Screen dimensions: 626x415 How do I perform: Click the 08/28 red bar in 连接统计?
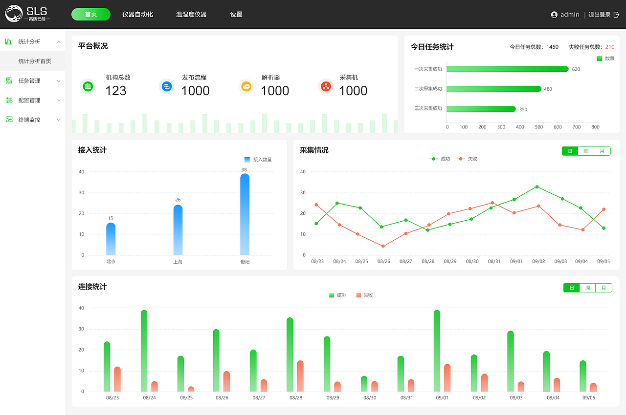click(300, 376)
